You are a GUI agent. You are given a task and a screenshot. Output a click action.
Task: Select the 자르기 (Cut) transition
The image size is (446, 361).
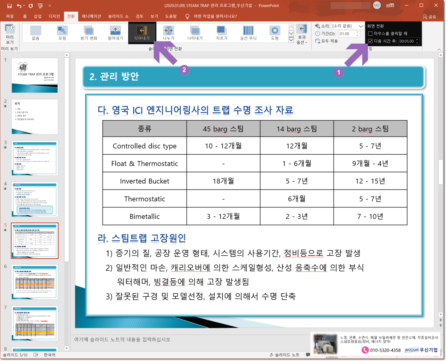coord(222,33)
